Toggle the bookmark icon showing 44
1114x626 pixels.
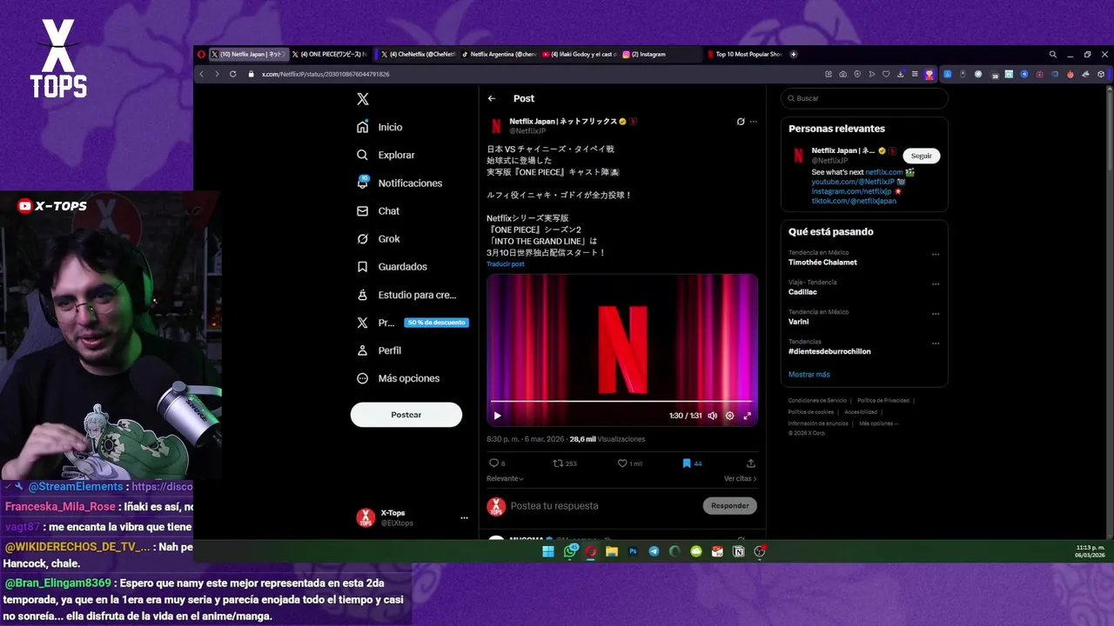coord(692,463)
